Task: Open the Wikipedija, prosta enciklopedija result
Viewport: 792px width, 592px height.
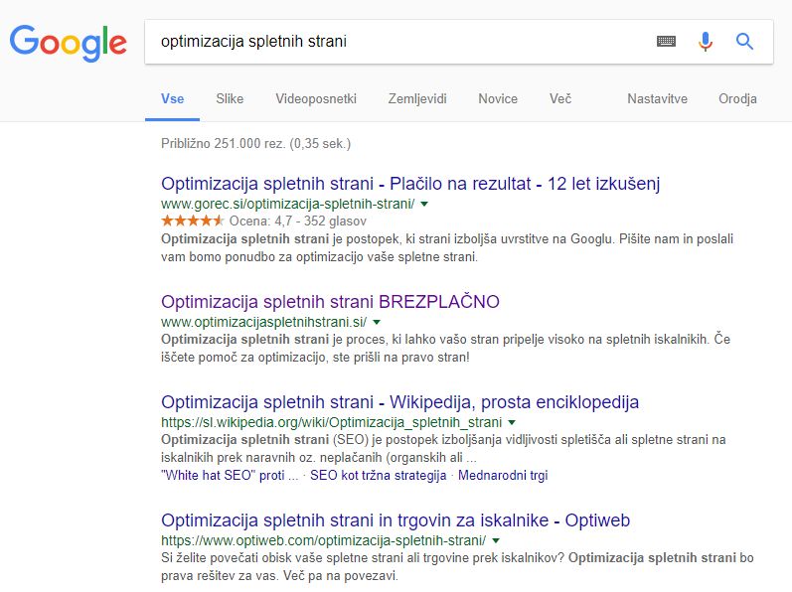Action: [400, 402]
